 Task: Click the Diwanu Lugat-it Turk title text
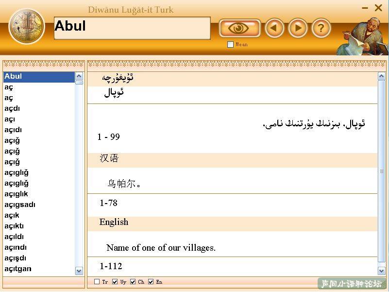click(131, 10)
